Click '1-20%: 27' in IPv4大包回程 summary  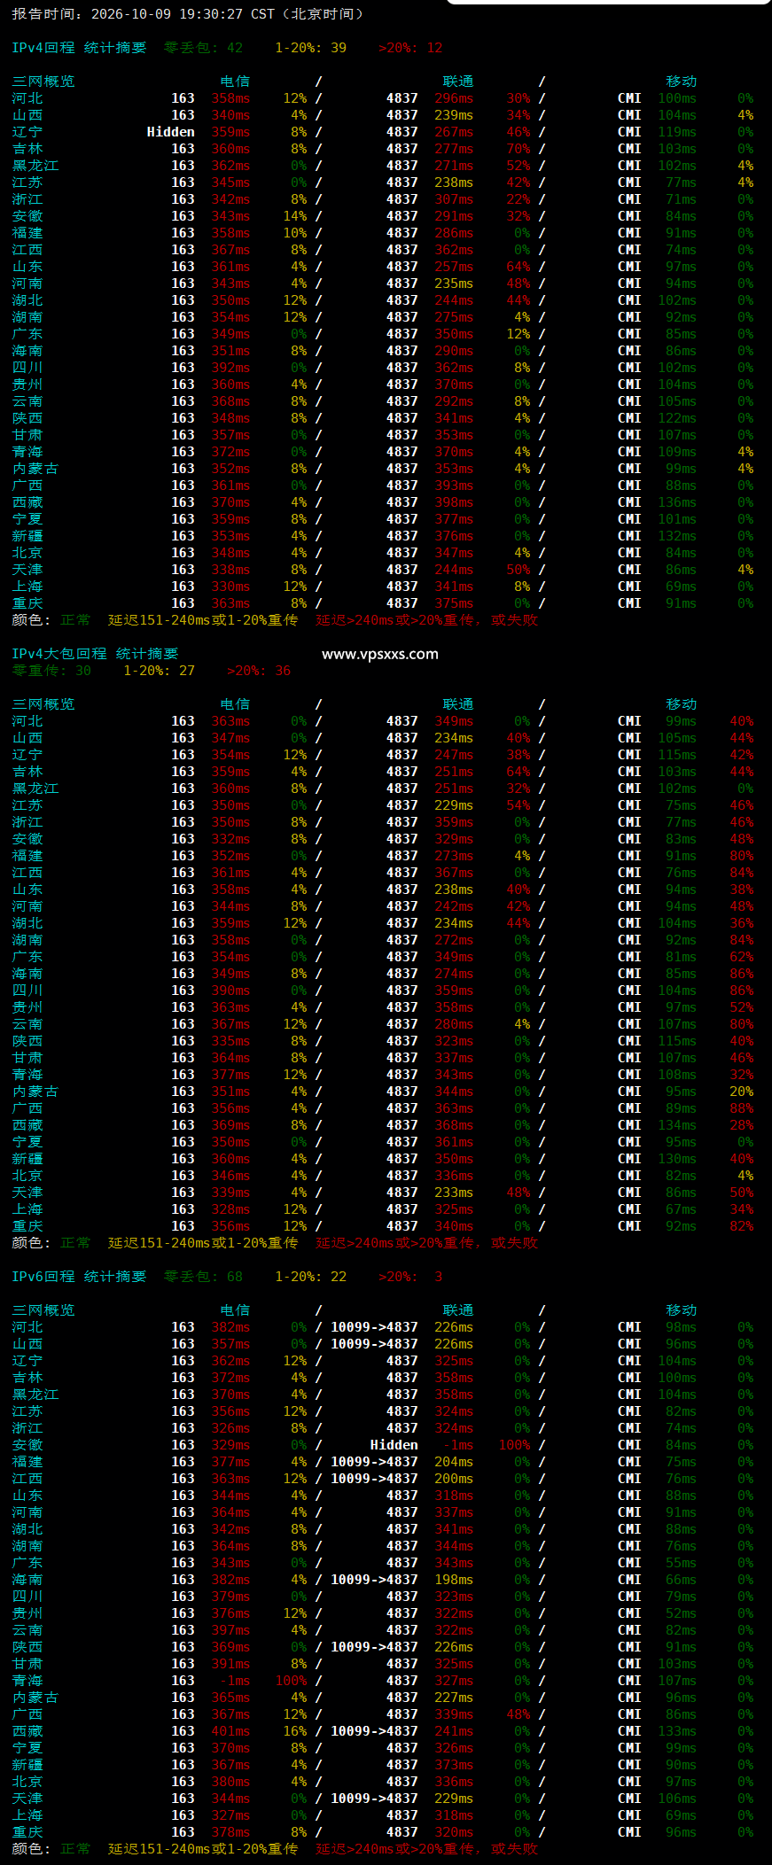coord(159,671)
